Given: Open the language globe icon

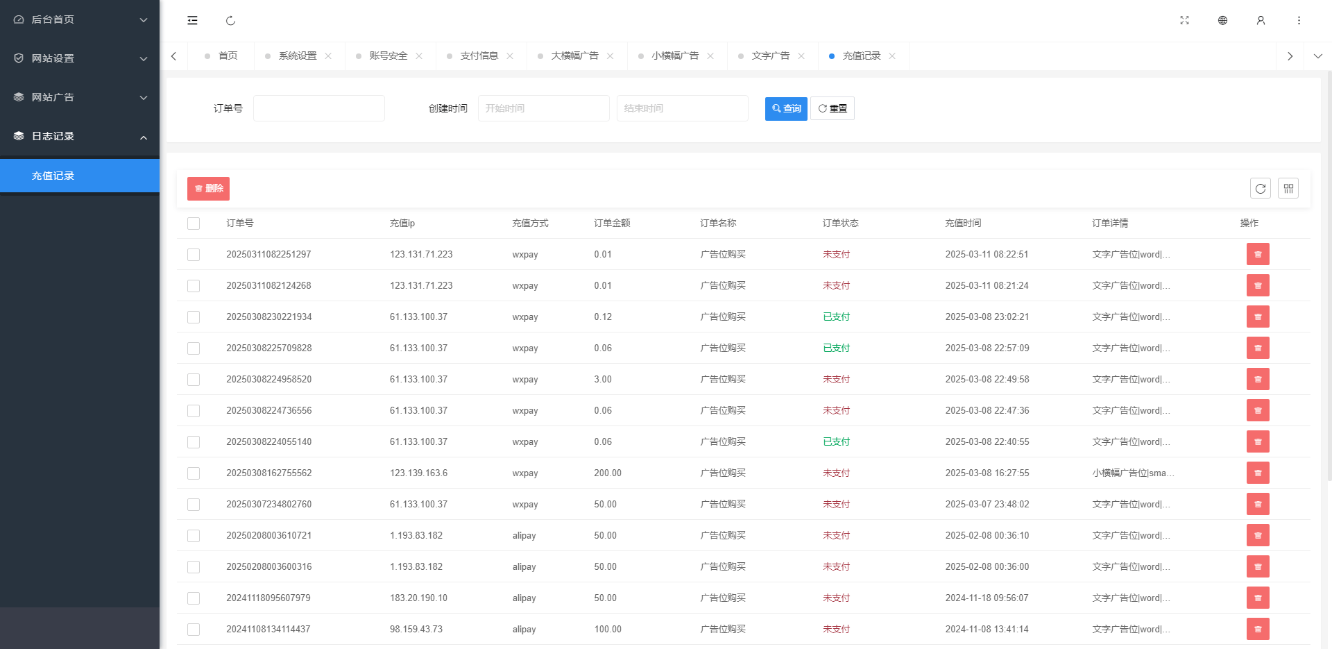Looking at the screenshot, I should click(x=1222, y=21).
